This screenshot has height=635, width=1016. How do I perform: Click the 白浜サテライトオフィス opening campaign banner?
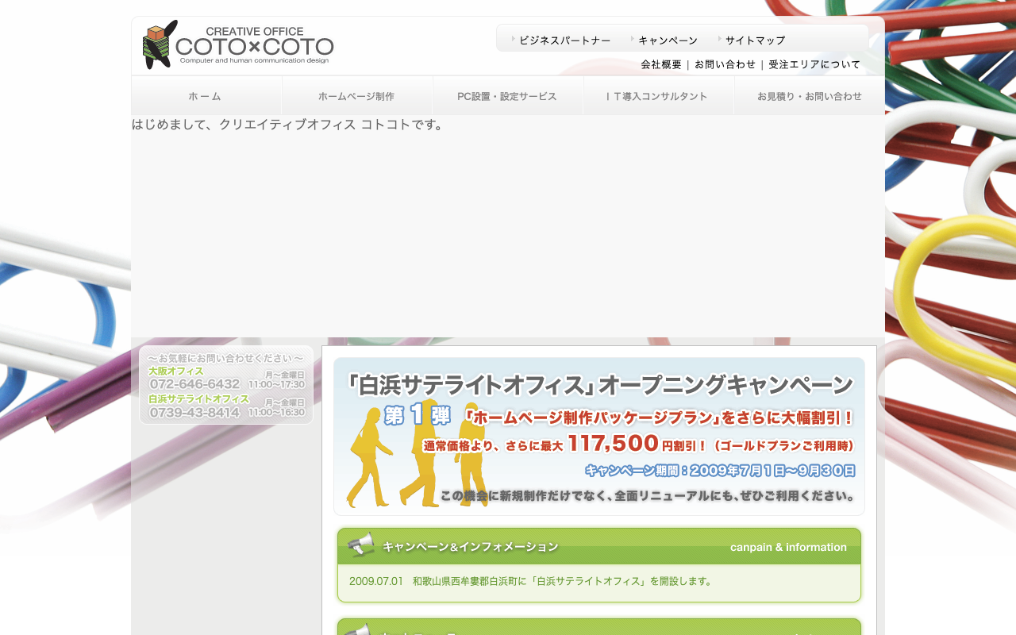point(599,437)
